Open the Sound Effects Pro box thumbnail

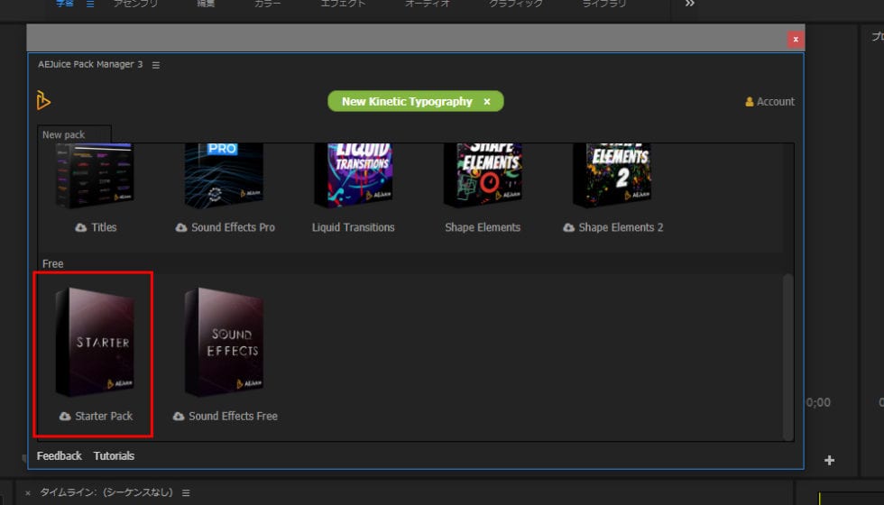tap(224, 175)
